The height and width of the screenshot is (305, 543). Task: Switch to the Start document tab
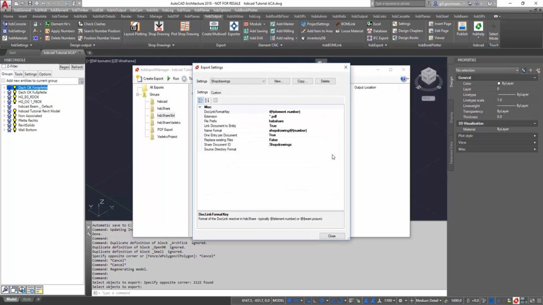(12, 52)
